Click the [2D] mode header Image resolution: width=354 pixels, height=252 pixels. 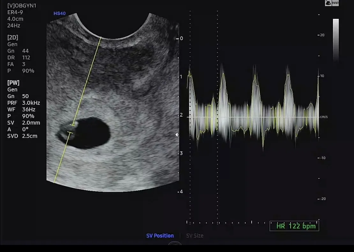click(x=13, y=37)
